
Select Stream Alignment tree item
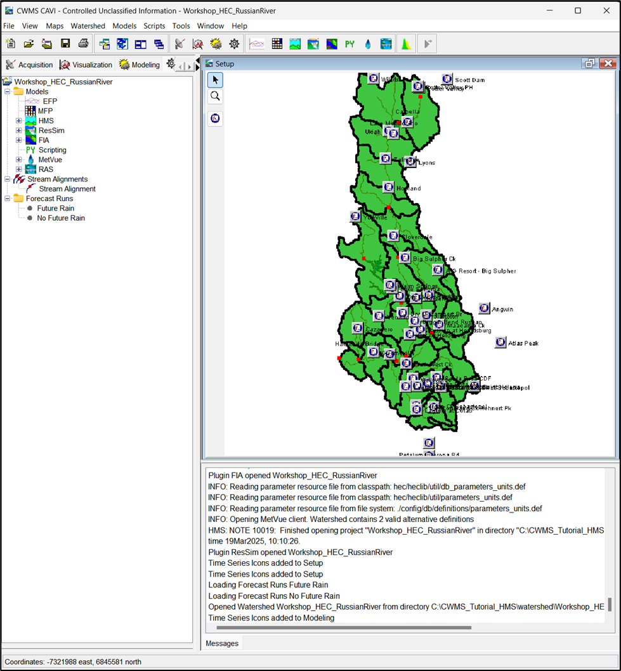point(67,189)
